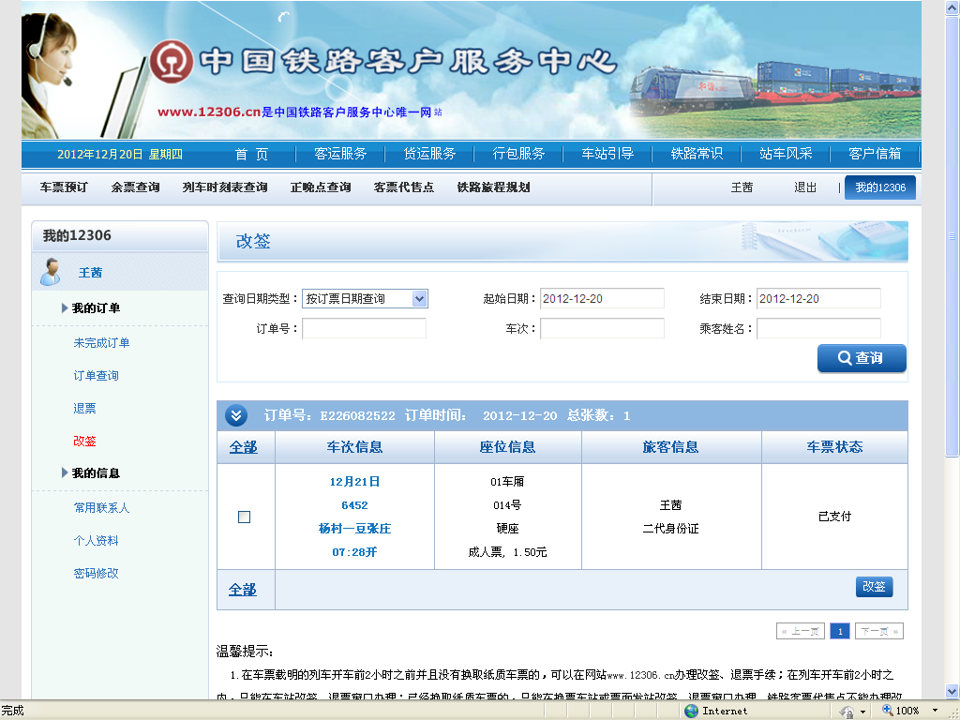Open 密码修改 in the sidebar
Viewport: 960px width, 720px height.
click(97, 573)
